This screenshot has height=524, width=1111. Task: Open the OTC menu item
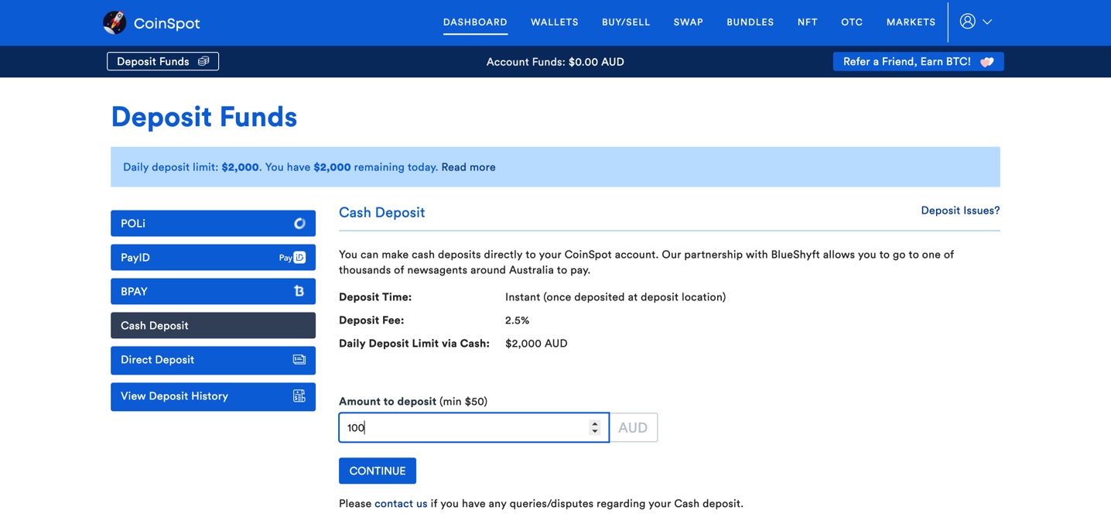852,22
